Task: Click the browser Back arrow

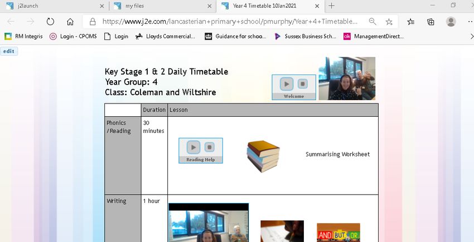Action: pos(11,22)
